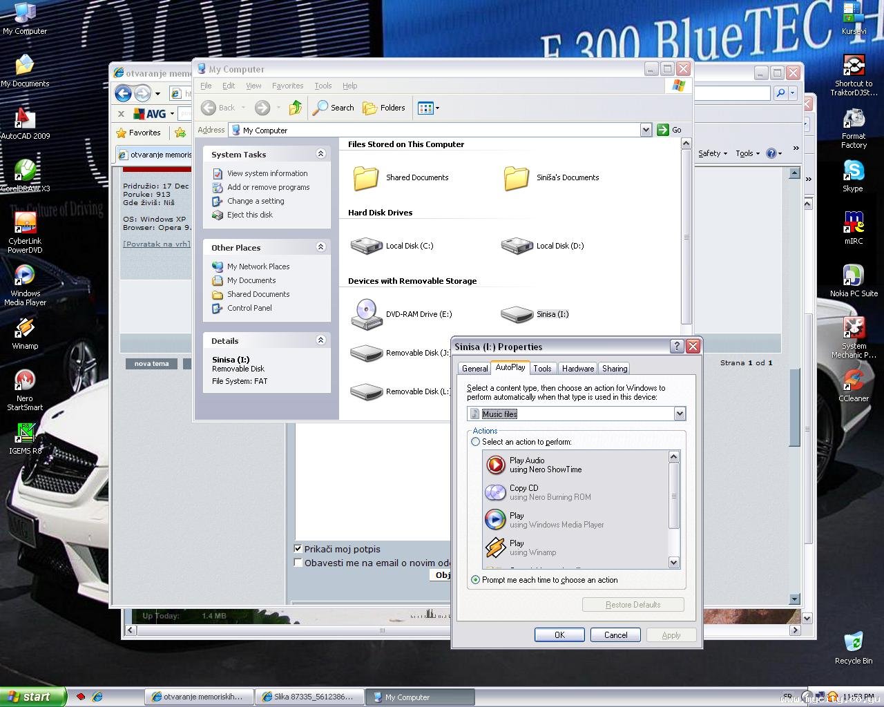884x707 pixels.
Task: Click 'Povratak na vrh' forum link
Action: click(x=156, y=244)
